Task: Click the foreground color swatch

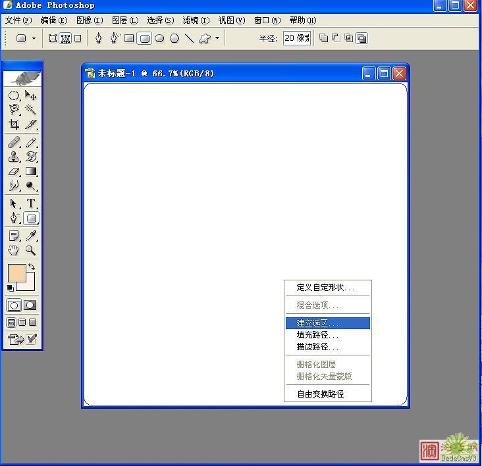Action: tap(16, 272)
